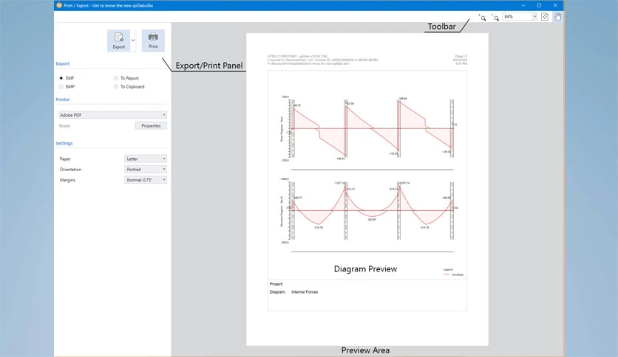The height and width of the screenshot is (357, 618).
Task: Click the Orientation label
Action: [x=70, y=170]
